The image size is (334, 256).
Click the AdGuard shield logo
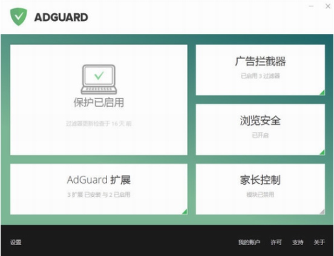(x=19, y=17)
